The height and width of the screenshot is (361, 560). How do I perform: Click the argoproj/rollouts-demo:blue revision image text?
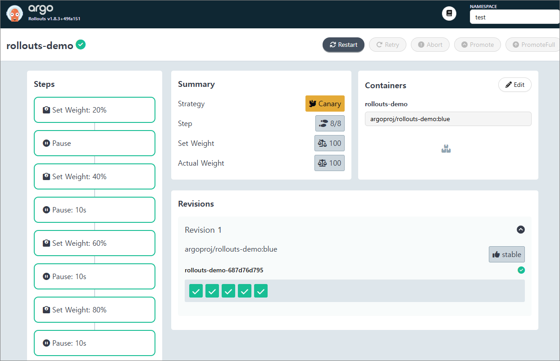tap(231, 249)
